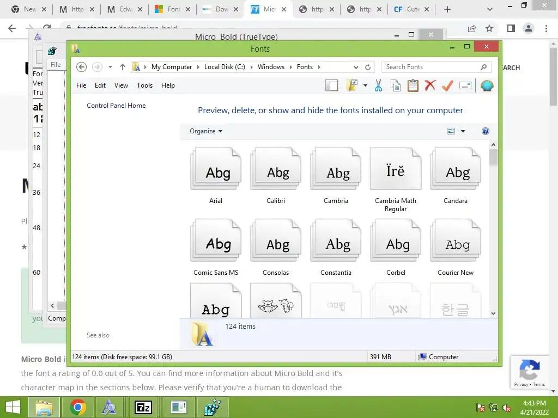Open the folder options dropdown arrow
Screen dimensions: 558x418
tap(365, 85)
